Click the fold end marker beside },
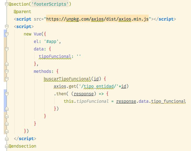The height and width of the screenshot is (151, 191). point(7,64)
